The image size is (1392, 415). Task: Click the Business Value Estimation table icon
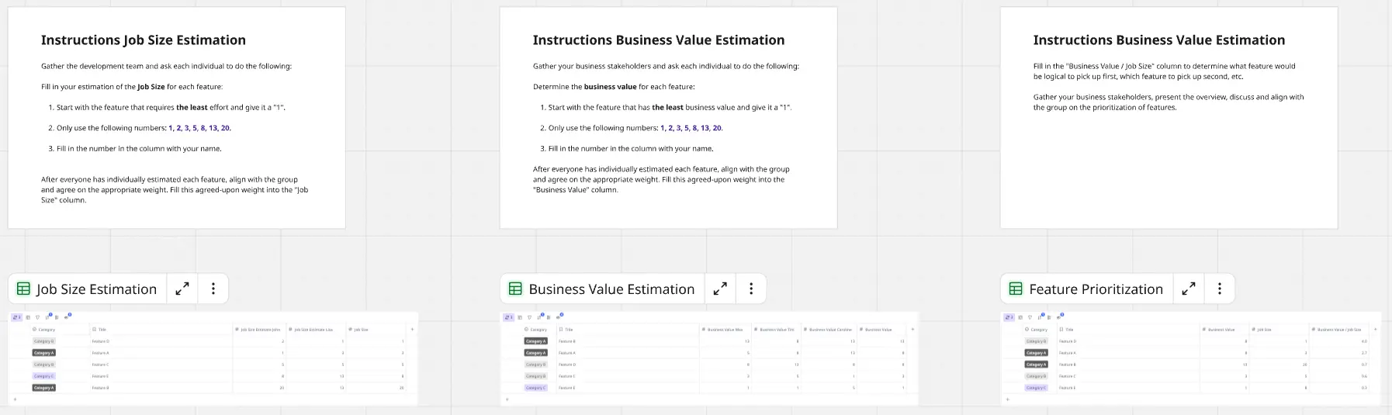coord(515,289)
